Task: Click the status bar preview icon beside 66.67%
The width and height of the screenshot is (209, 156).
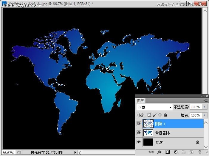Action: pyautogui.click(x=19, y=152)
